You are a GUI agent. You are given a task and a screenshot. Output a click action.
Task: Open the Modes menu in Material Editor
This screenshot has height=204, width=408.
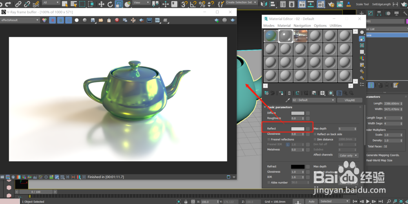[x=269, y=26]
